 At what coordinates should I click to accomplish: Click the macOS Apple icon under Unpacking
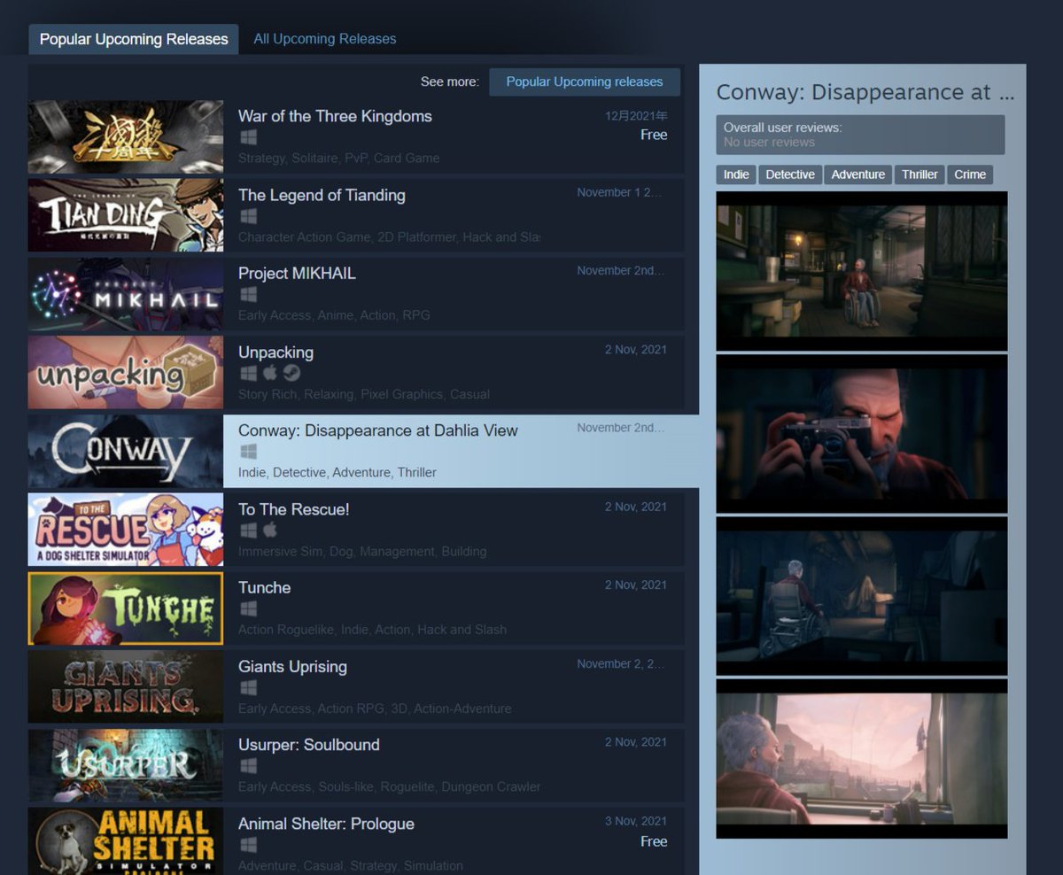pos(270,373)
